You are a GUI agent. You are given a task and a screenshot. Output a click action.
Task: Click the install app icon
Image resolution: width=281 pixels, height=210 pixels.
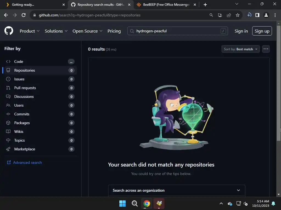[x=220, y=15]
